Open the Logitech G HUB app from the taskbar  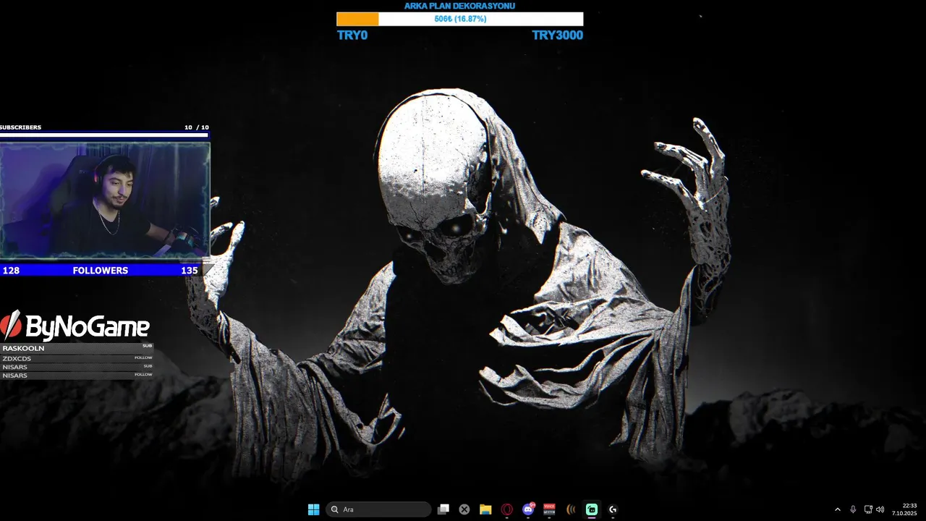click(613, 509)
